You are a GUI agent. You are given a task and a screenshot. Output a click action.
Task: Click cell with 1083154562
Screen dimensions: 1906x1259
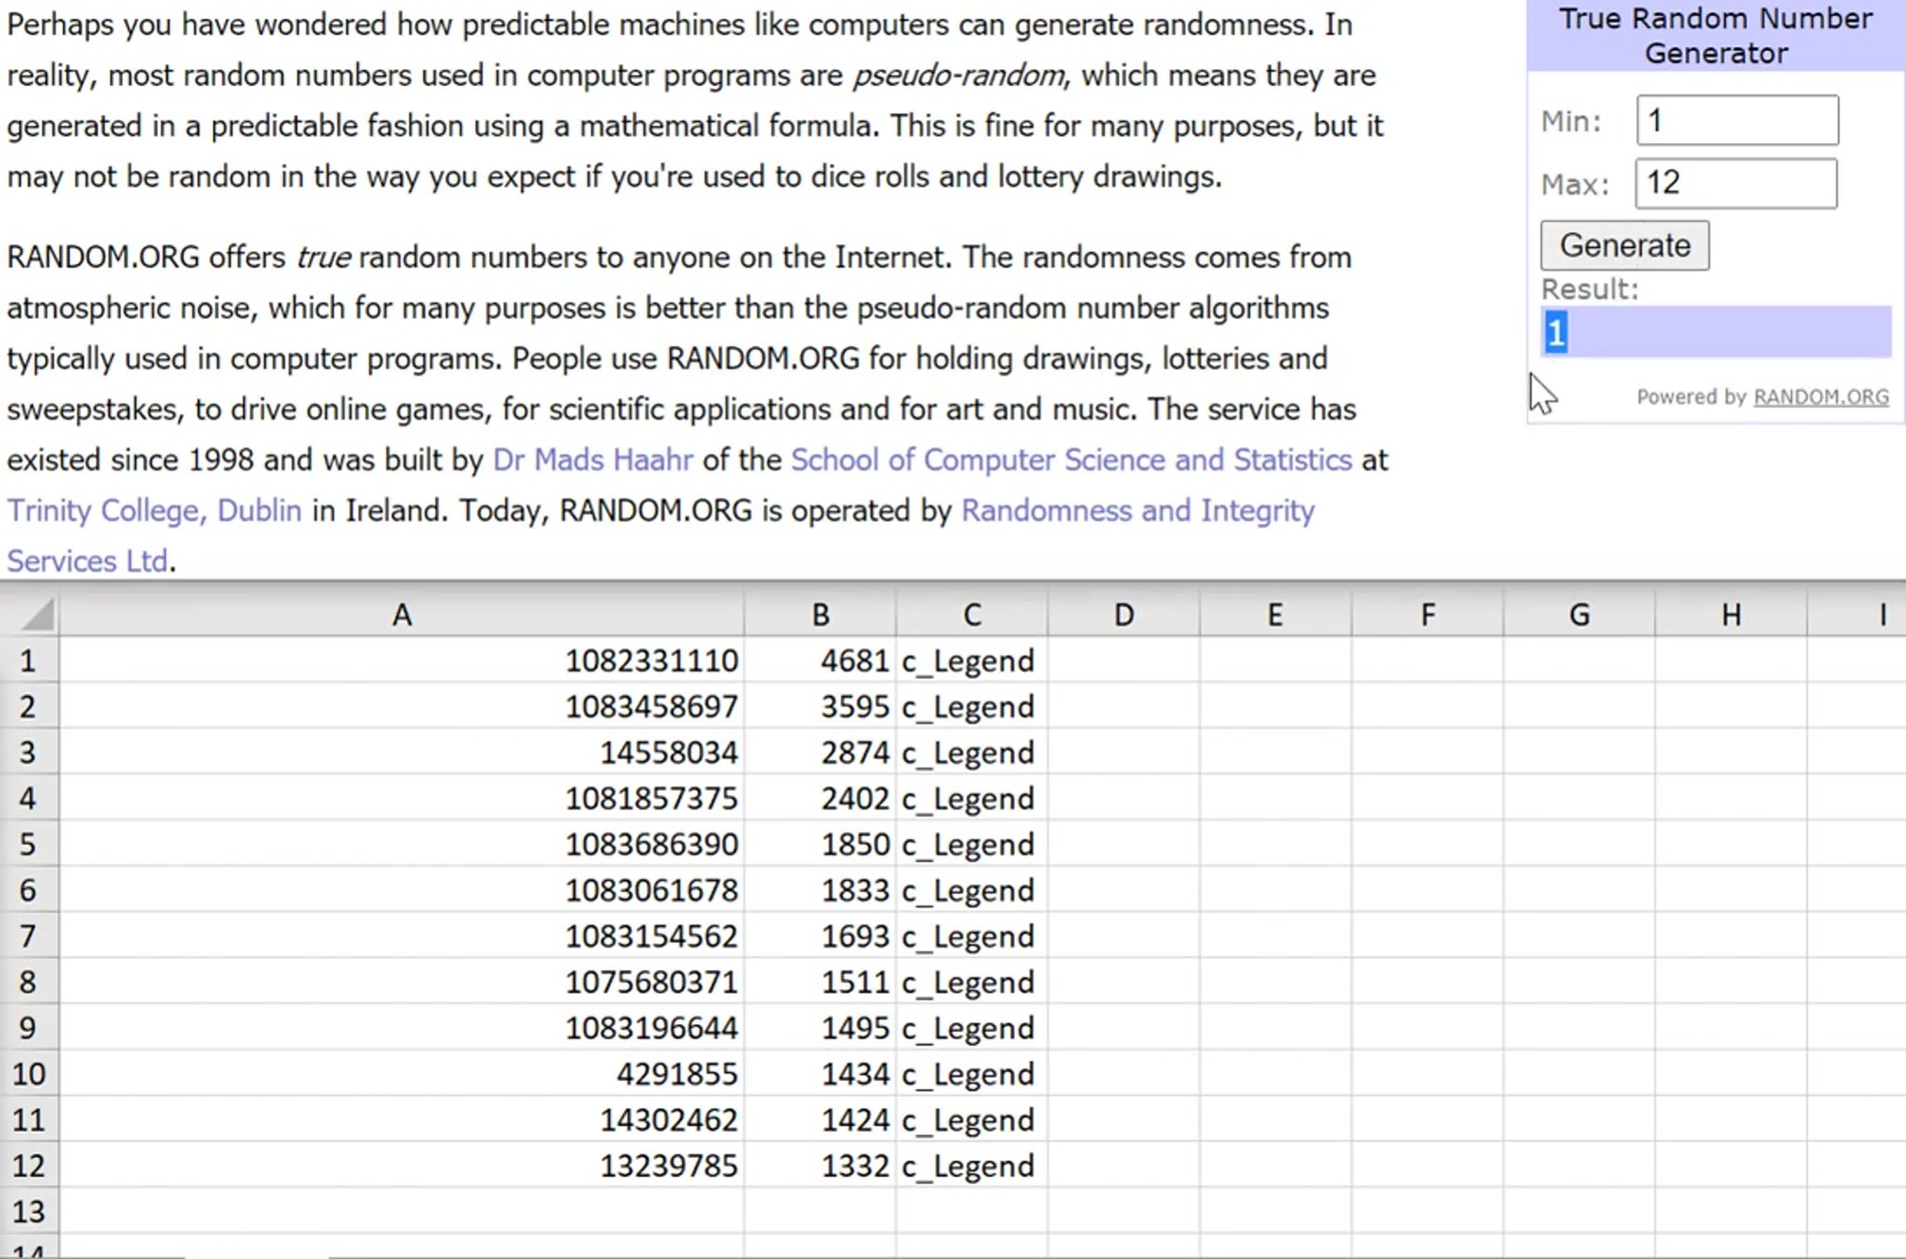(x=402, y=936)
